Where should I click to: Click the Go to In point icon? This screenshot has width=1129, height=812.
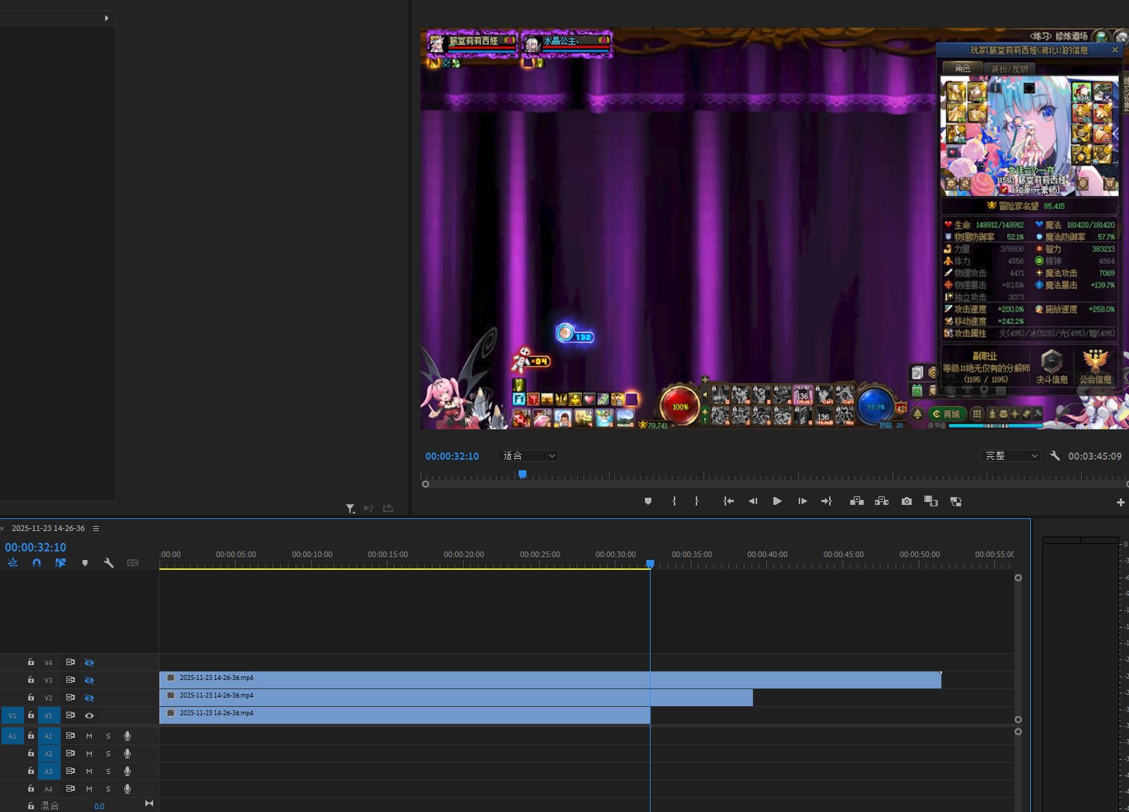click(x=728, y=501)
